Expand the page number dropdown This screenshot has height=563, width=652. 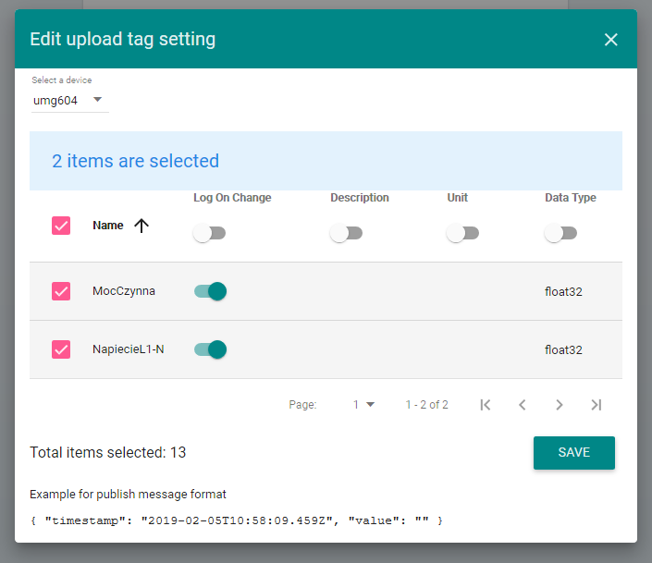click(x=363, y=405)
